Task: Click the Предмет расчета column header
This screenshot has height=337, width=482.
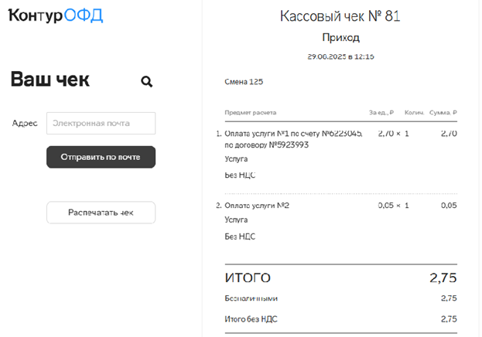Action: pos(250,112)
